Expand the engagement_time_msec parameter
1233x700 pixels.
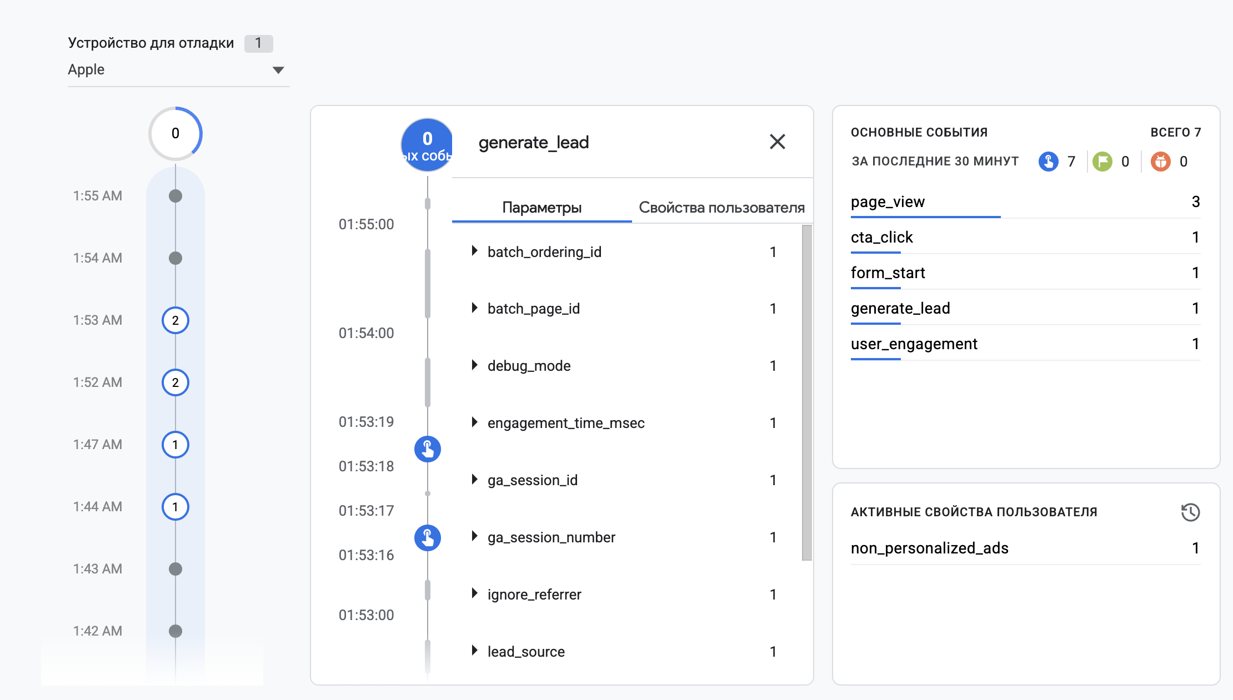click(x=474, y=422)
